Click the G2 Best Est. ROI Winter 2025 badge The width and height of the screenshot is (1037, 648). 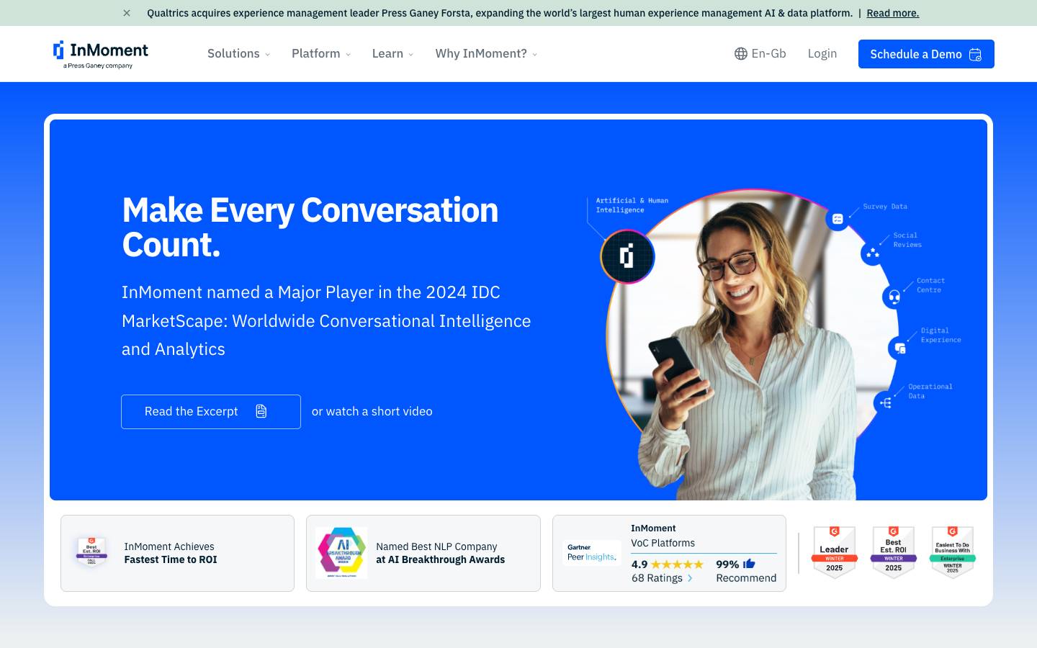click(x=894, y=552)
